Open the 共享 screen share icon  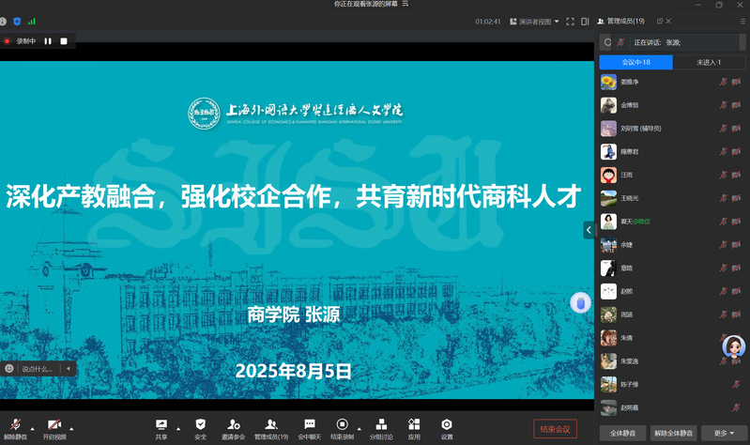pyautogui.click(x=161, y=424)
